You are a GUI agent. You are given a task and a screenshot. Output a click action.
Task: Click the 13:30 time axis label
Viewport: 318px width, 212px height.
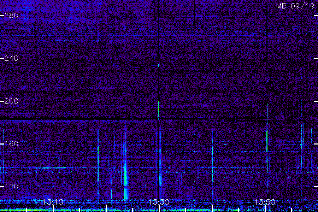159,202
